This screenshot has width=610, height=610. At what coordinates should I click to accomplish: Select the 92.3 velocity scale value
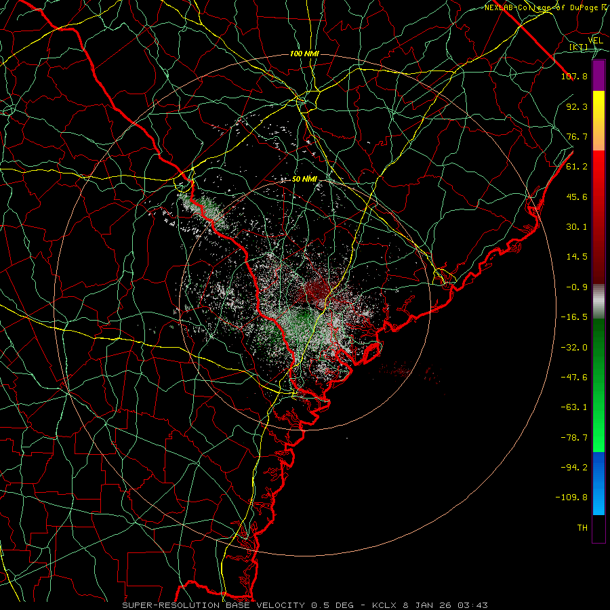click(577, 106)
